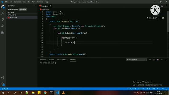Image resolution: width=169 pixels, height=95 pixels.
Task: Click the ENG language indicator
Action: 152,93
